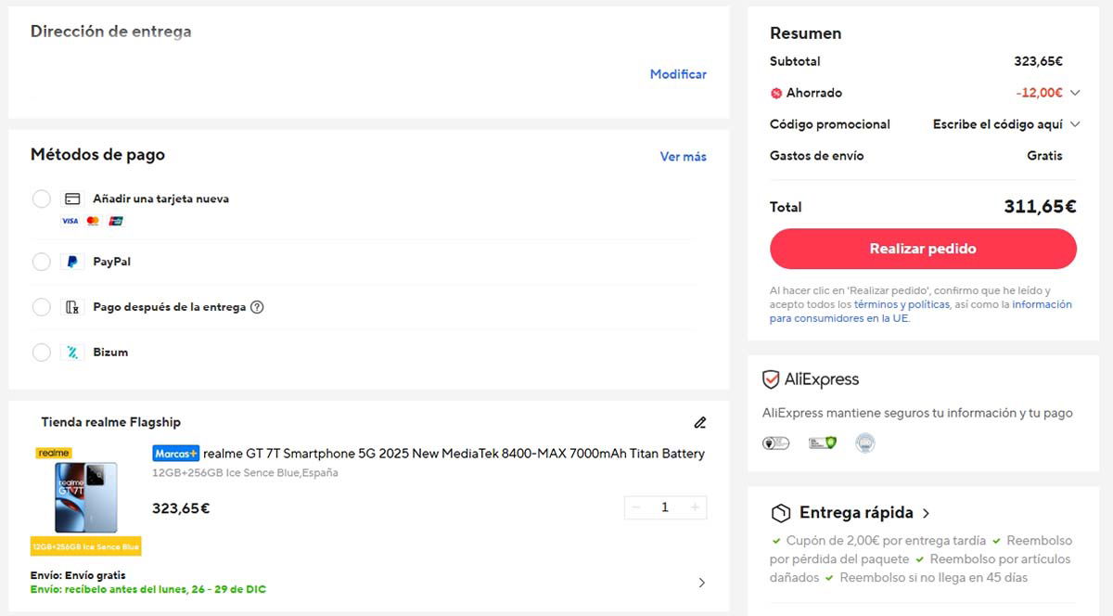Click the Visa card brand icon
Viewport: 1113px width, 616px height.
click(70, 221)
